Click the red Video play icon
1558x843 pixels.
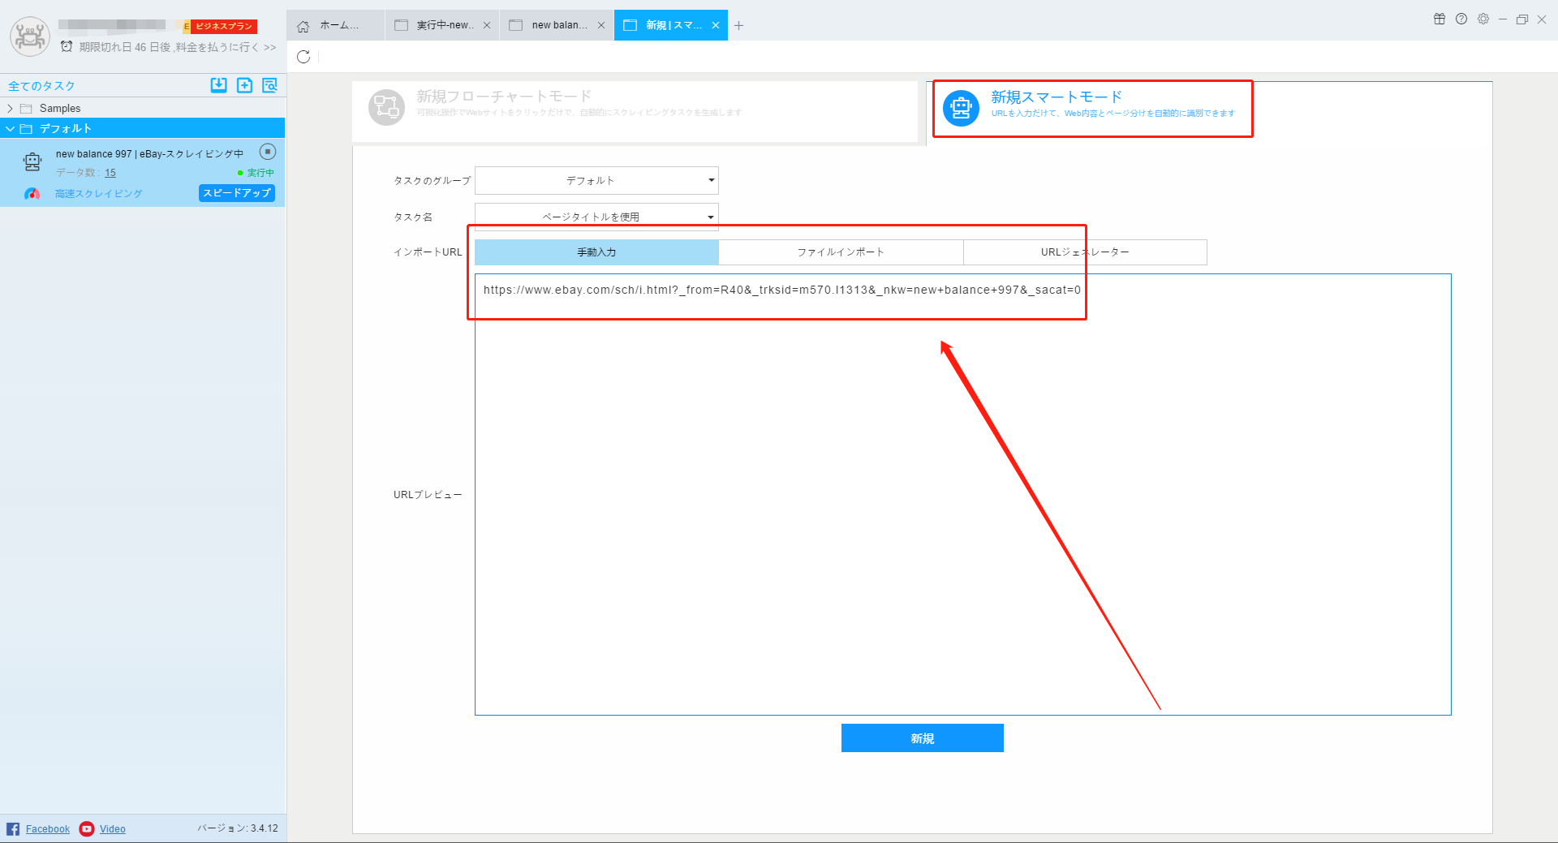click(87, 828)
